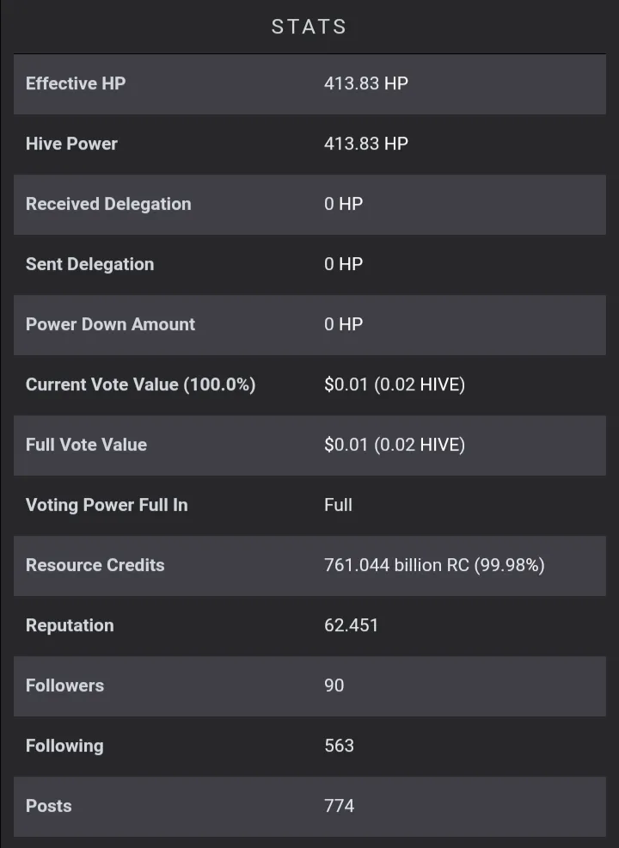Viewport: 619px width, 848px height.
Task: Select the Received Delegation row
Action: [x=309, y=205]
